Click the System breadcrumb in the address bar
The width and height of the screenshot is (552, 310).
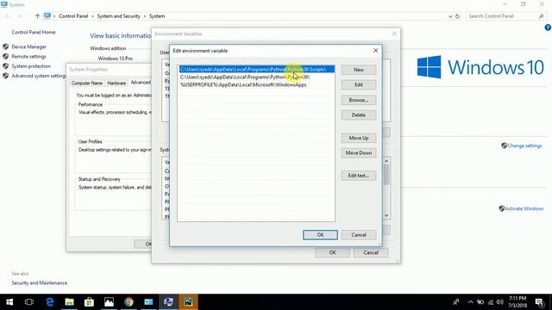click(157, 16)
